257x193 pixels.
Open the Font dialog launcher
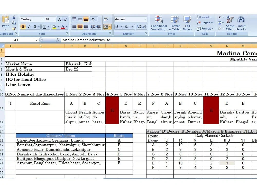67,33
